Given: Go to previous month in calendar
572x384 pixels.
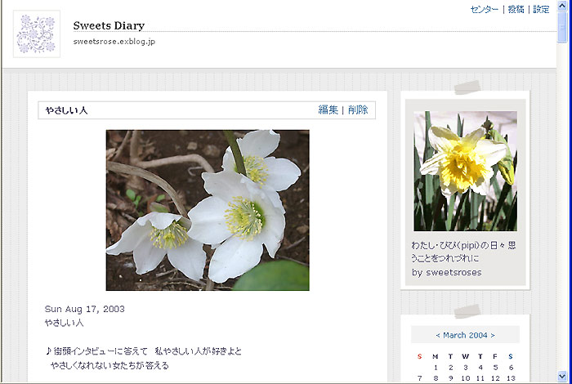Looking at the screenshot, I should [x=438, y=335].
